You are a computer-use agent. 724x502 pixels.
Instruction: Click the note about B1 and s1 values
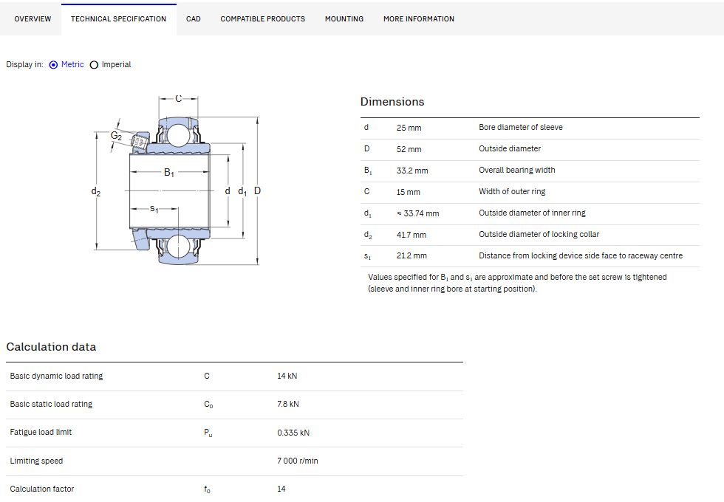click(517, 283)
